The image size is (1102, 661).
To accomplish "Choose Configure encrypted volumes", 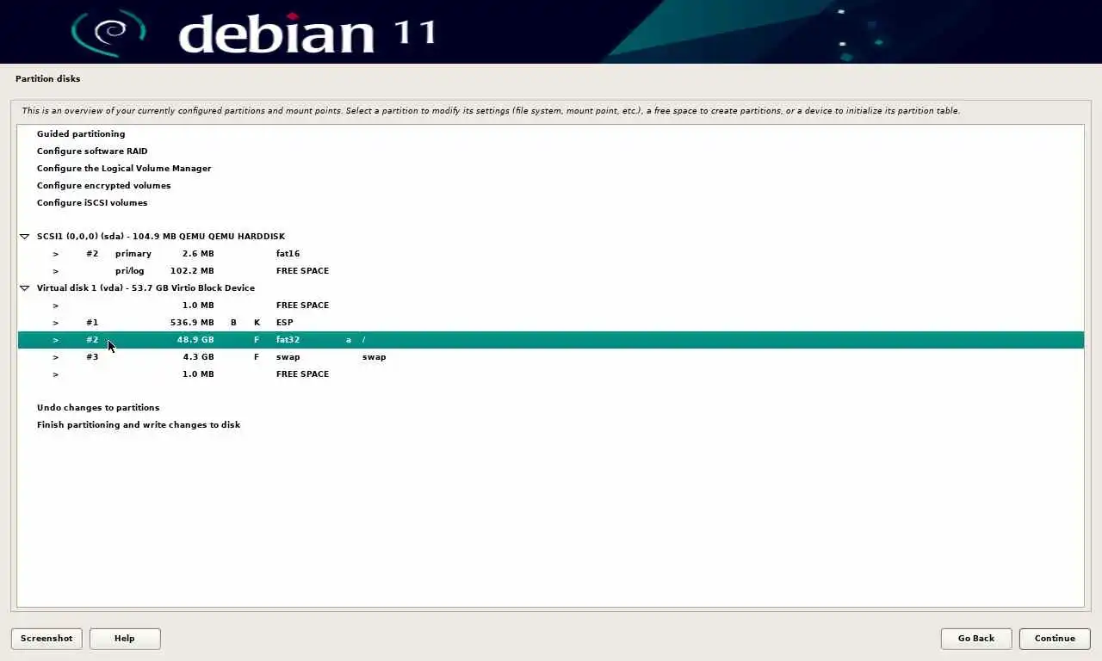I will (551, 185).
